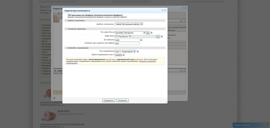Screen dimensions: 270x128
Task: Open help icon beside Инфо-блок row
Action: pyautogui.click(x=162, y=36)
